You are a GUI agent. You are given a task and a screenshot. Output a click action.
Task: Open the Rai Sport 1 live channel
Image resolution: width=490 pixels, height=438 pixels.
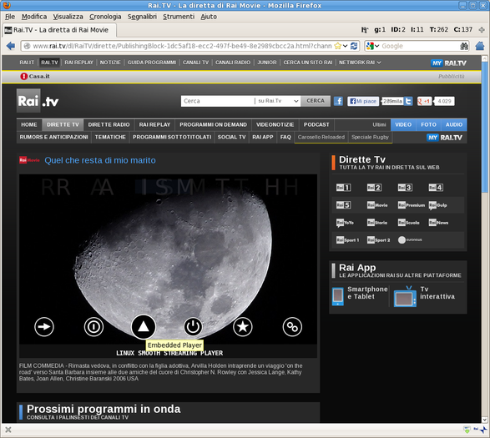(x=347, y=240)
